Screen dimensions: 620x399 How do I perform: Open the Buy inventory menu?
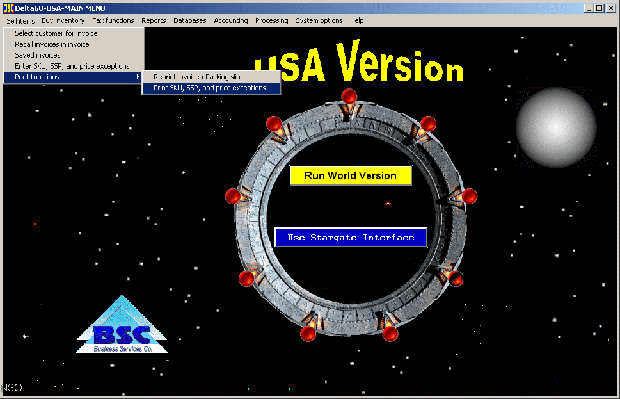tap(62, 20)
